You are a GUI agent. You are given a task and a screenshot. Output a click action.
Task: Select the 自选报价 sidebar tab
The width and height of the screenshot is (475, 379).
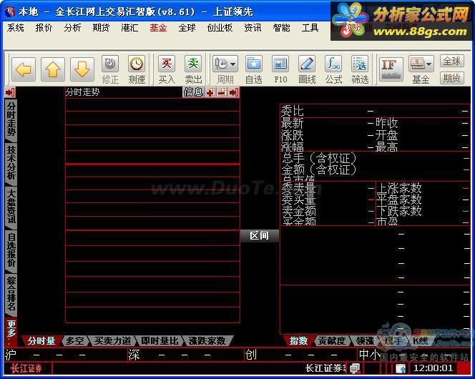click(11, 251)
